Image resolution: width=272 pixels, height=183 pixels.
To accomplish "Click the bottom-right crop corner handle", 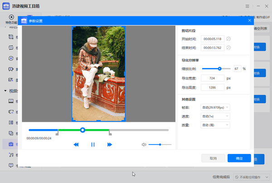I will coord(125,120).
